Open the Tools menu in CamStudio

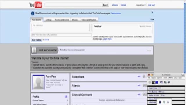click(x=165, y=78)
